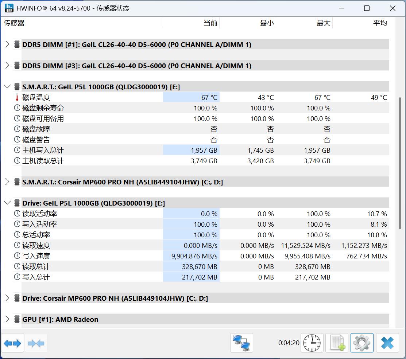
Task: Click the 18.8 % average total activity value
Action: click(377, 235)
